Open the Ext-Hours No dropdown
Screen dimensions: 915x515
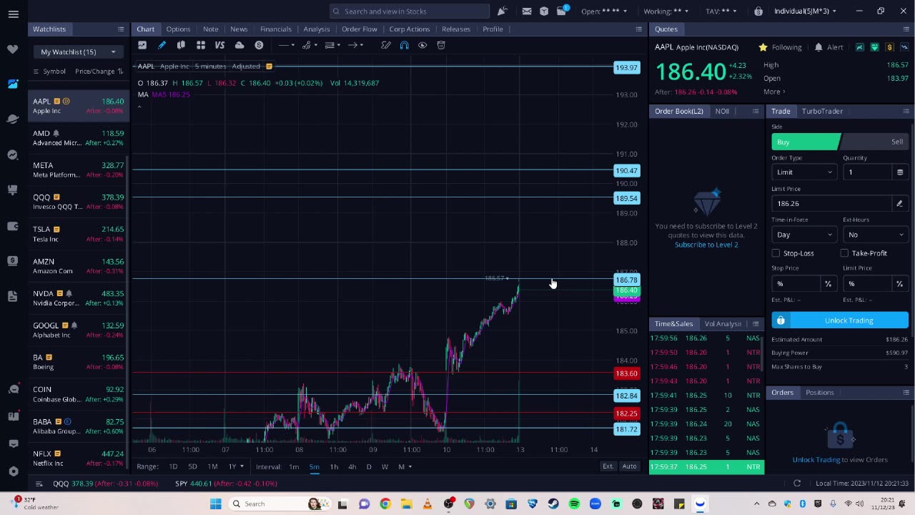click(x=876, y=235)
